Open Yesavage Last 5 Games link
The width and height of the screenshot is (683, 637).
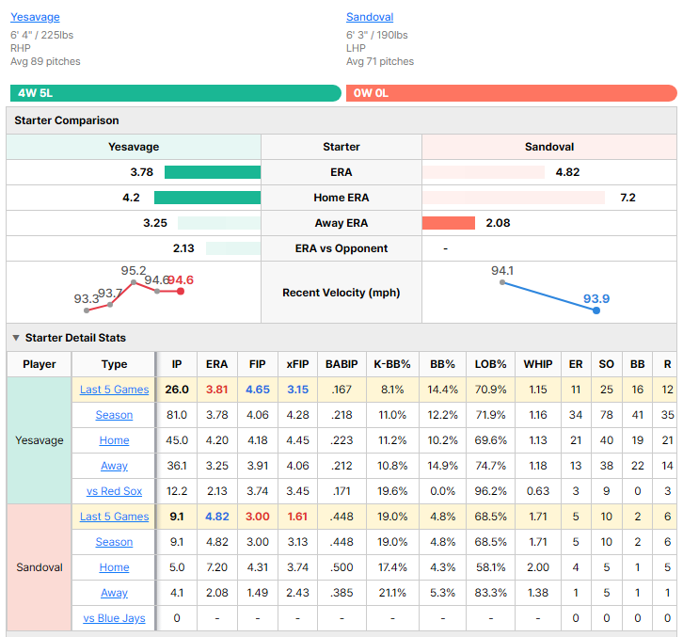click(114, 390)
